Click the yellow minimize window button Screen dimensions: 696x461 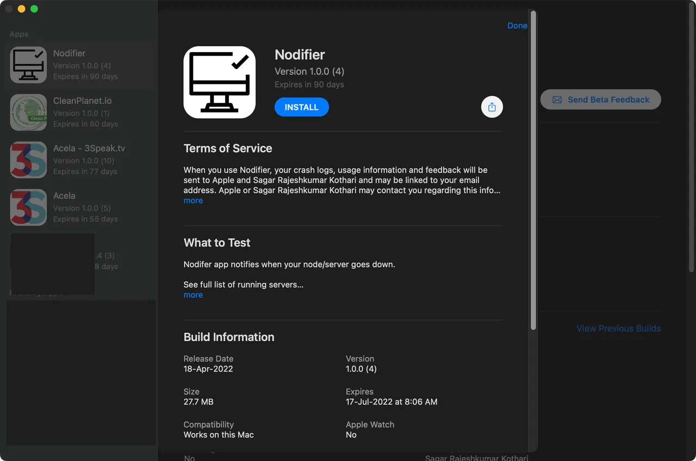22,9
